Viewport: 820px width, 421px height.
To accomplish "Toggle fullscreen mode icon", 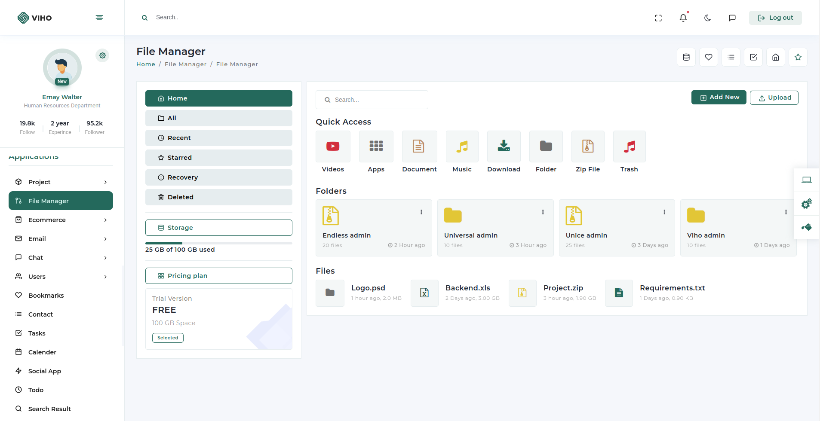I will [658, 18].
